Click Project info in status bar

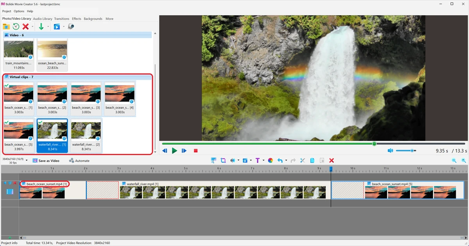9,243
